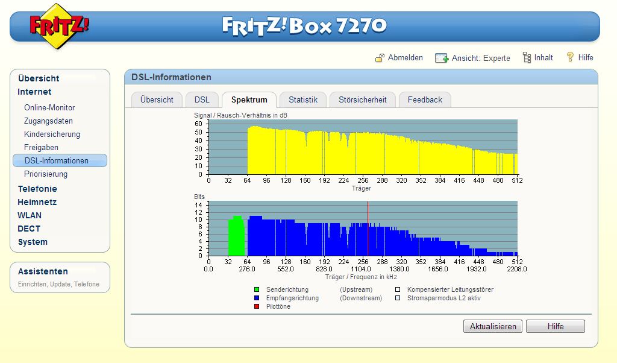The image size is (617, 363).
Task: Click the Inhalt sitemap icon
Action: (x=527, y=57)
